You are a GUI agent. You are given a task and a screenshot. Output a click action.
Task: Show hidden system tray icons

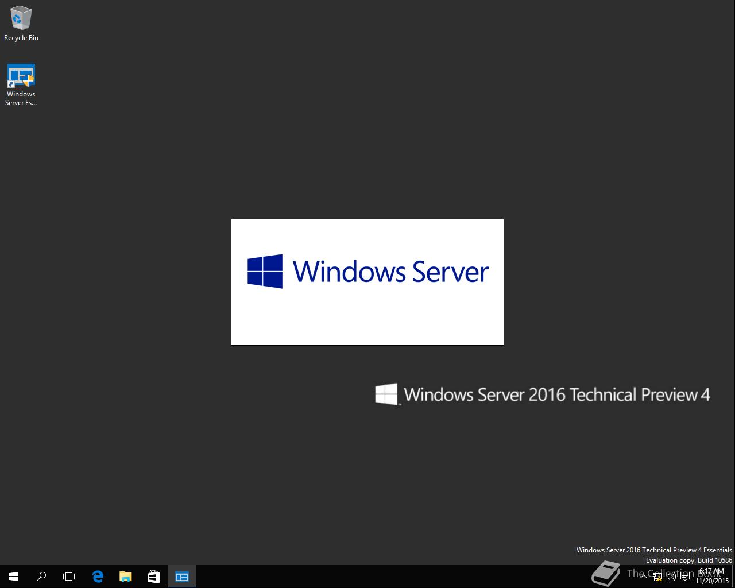click(x=643, y=577)
